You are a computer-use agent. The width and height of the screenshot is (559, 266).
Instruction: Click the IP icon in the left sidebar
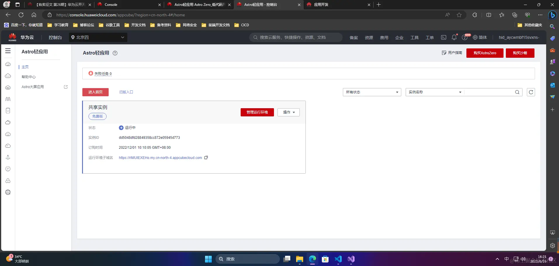(x=8, y=169)
